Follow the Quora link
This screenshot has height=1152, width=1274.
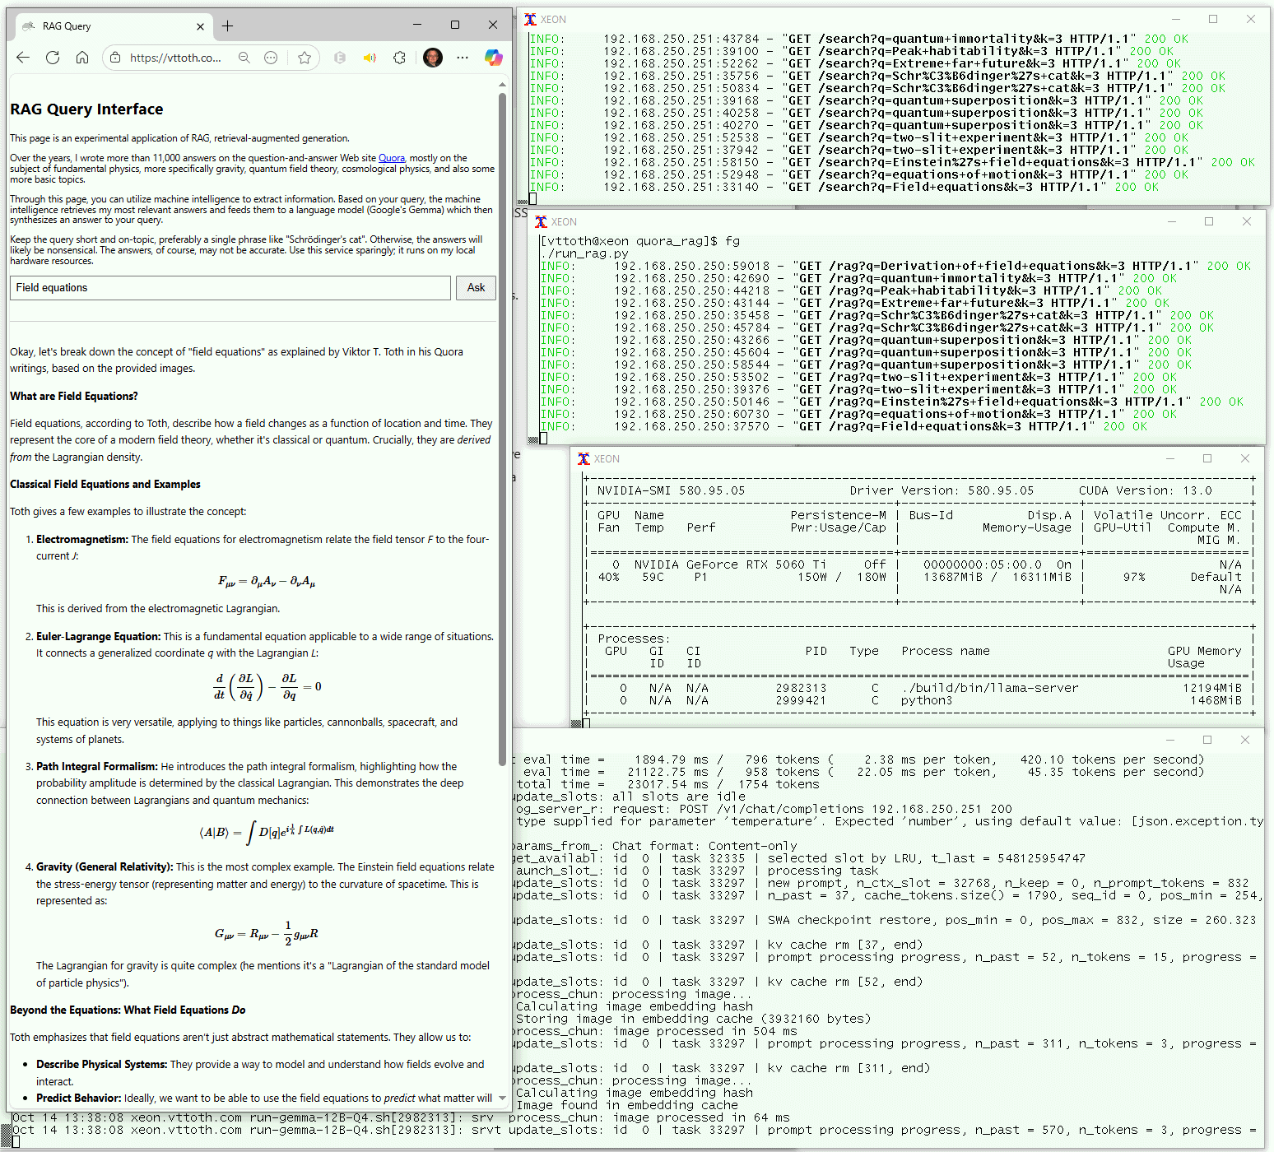(x=391, y=158)
